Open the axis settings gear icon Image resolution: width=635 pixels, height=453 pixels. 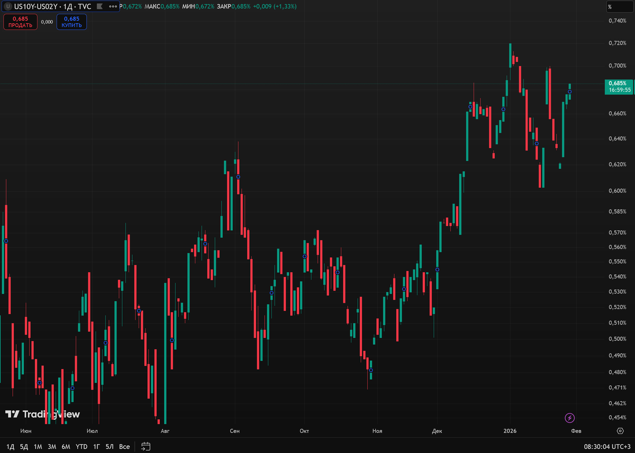[620, 431]
